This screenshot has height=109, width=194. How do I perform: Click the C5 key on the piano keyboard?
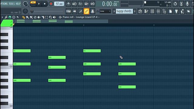(7, 67)
